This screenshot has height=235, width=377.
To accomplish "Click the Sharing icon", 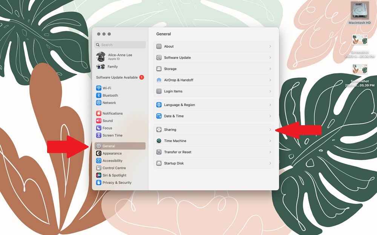I will [159, 129].
